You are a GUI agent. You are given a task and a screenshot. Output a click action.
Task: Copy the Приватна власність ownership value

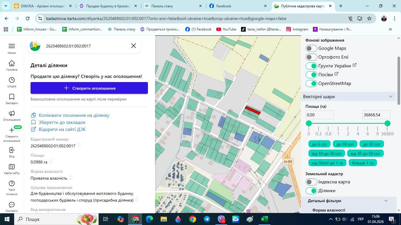pos(71,178)
